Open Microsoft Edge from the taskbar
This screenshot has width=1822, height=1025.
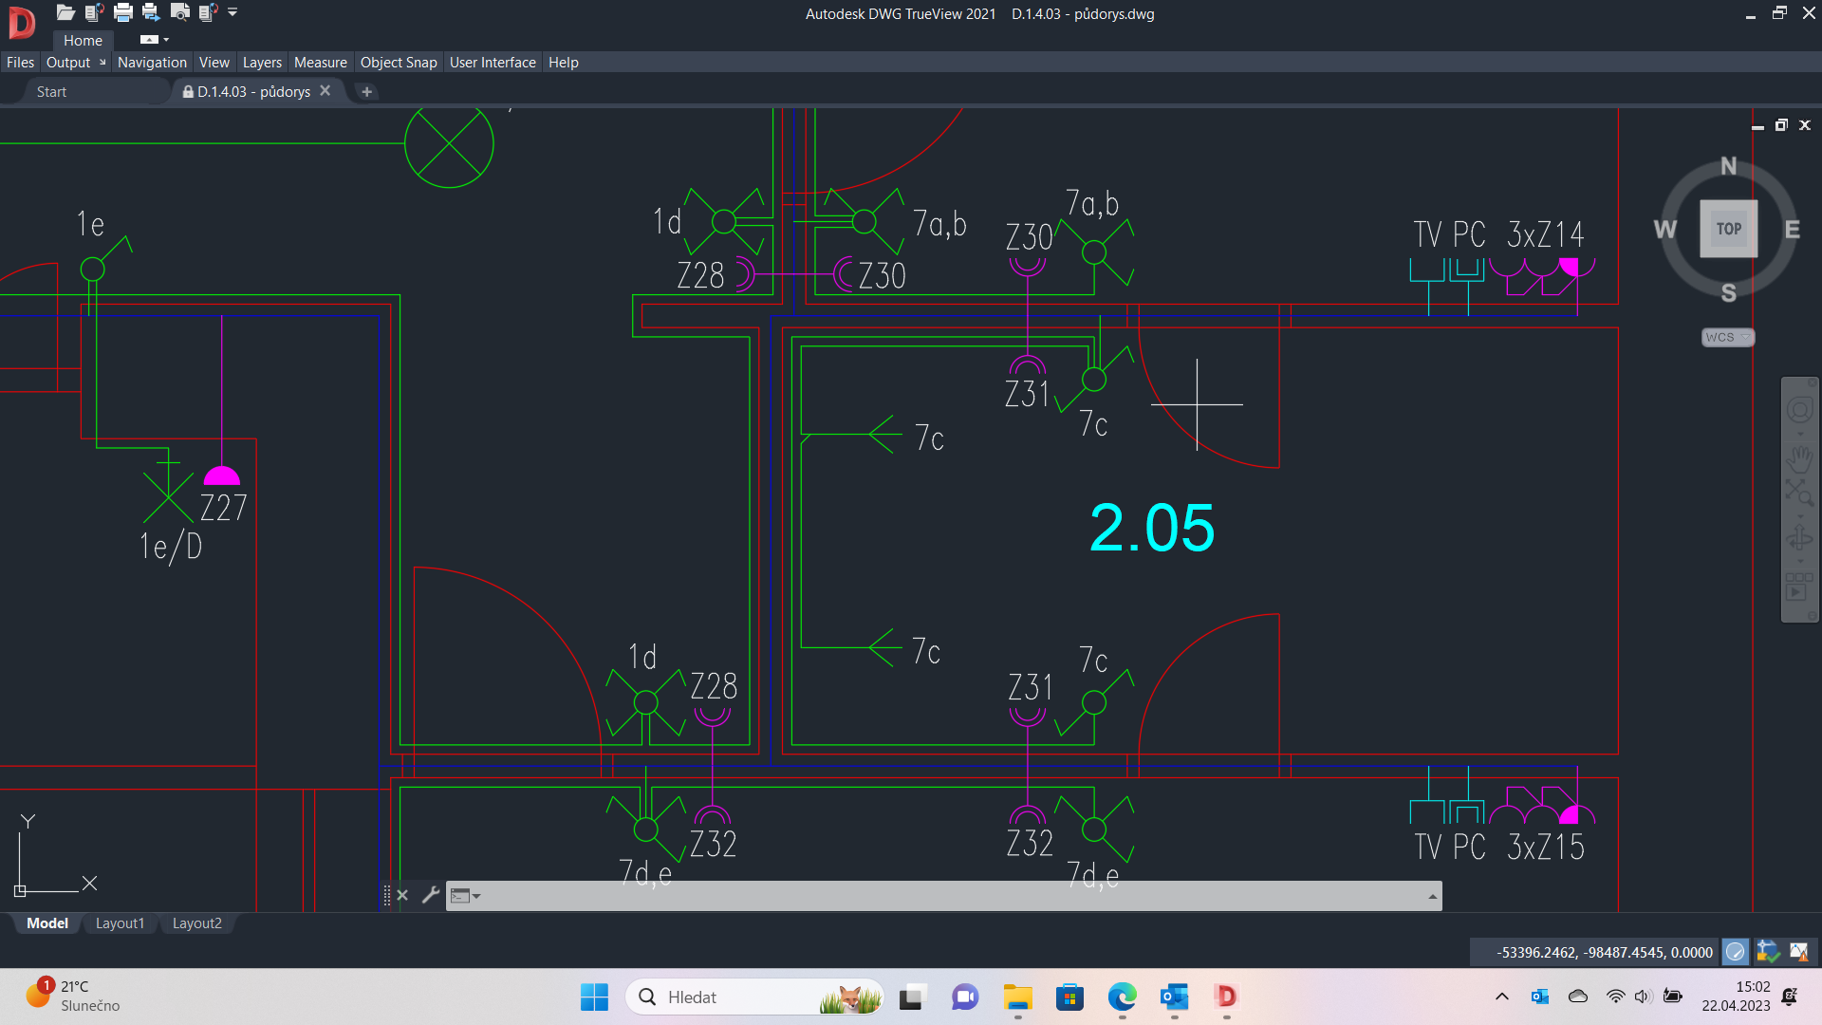[1122, 997]
